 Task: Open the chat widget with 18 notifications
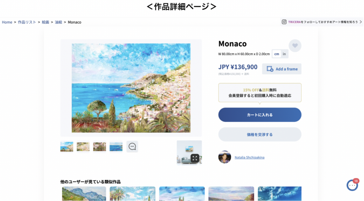[x=352, y=185]
